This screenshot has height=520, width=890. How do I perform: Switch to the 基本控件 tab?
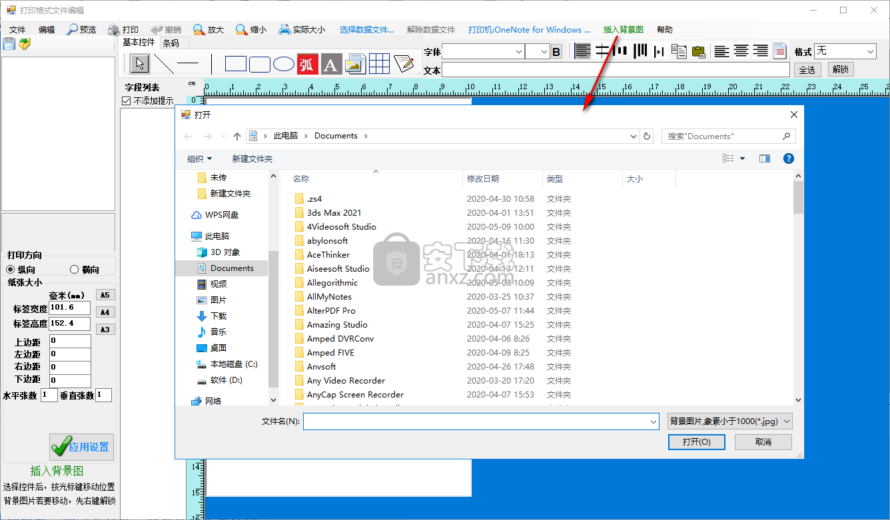tap(139, 43)
